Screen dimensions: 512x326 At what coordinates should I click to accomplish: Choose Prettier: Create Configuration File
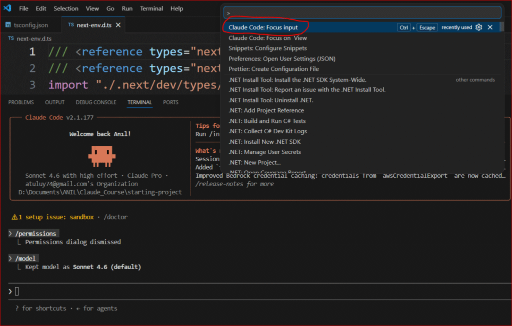361,69
